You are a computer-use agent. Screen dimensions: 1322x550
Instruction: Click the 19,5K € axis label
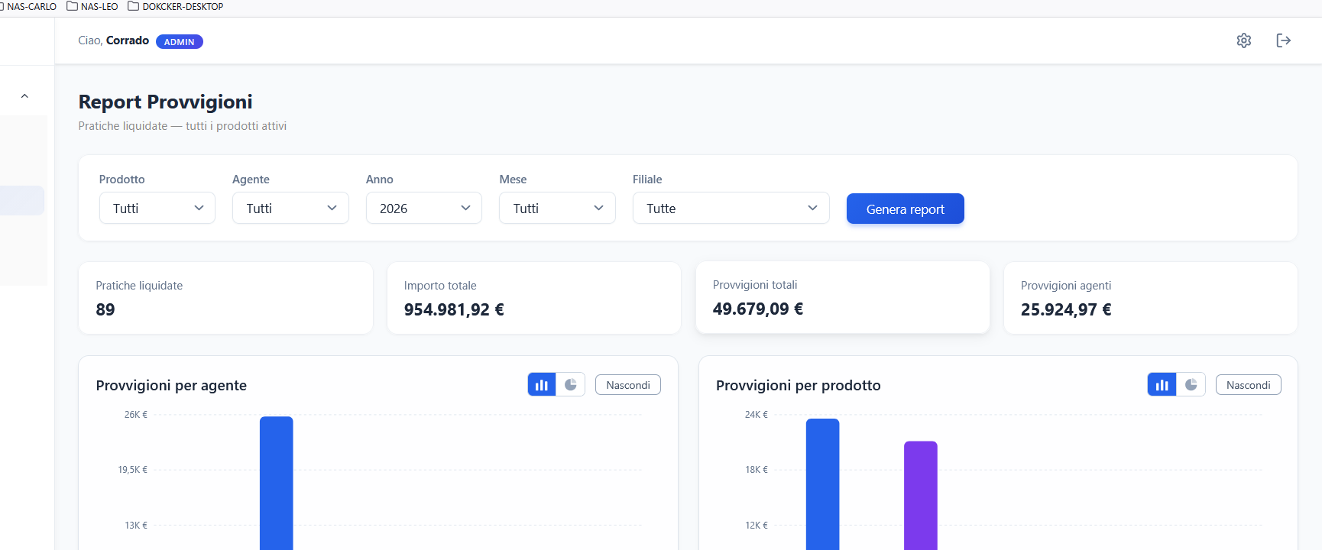132,470
